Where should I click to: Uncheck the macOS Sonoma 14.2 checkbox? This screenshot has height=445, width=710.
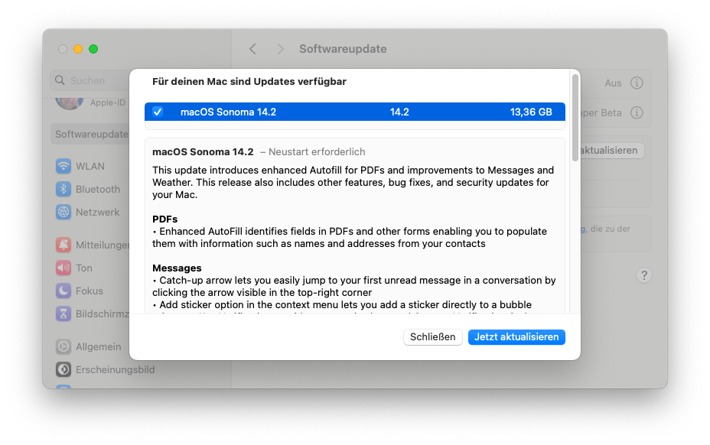click(x=158, y=112)
